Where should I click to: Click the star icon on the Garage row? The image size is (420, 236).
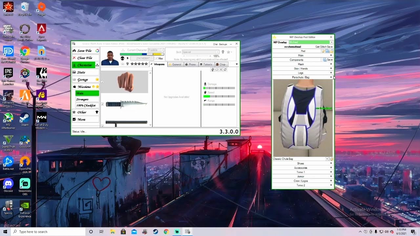point(97,80)
